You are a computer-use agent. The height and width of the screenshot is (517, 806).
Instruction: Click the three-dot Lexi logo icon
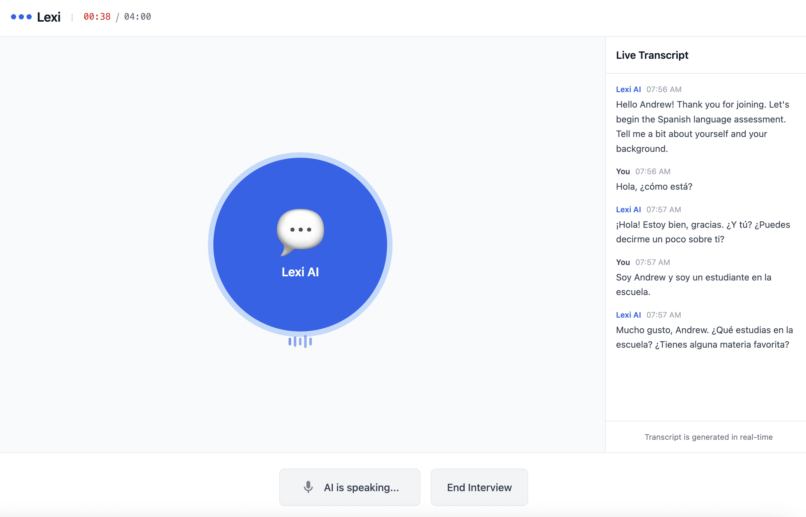(21, 17)
